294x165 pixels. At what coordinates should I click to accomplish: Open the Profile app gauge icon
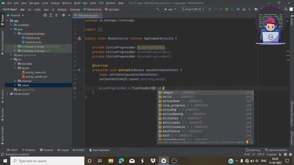pyautogui.click(x=238, y=9)
